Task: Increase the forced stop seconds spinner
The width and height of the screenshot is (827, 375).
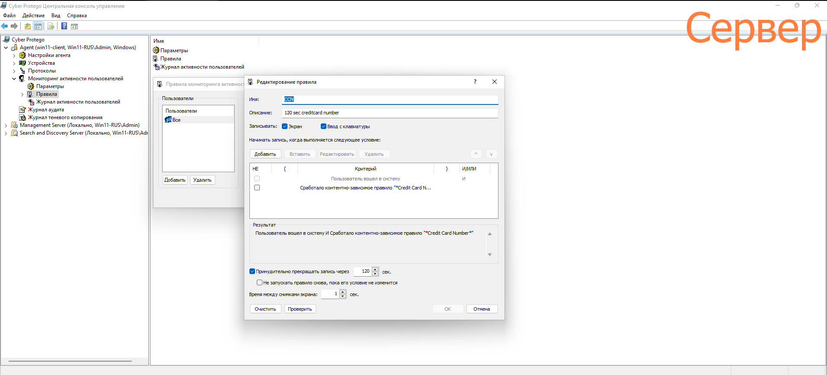Action: coord(375,269)
